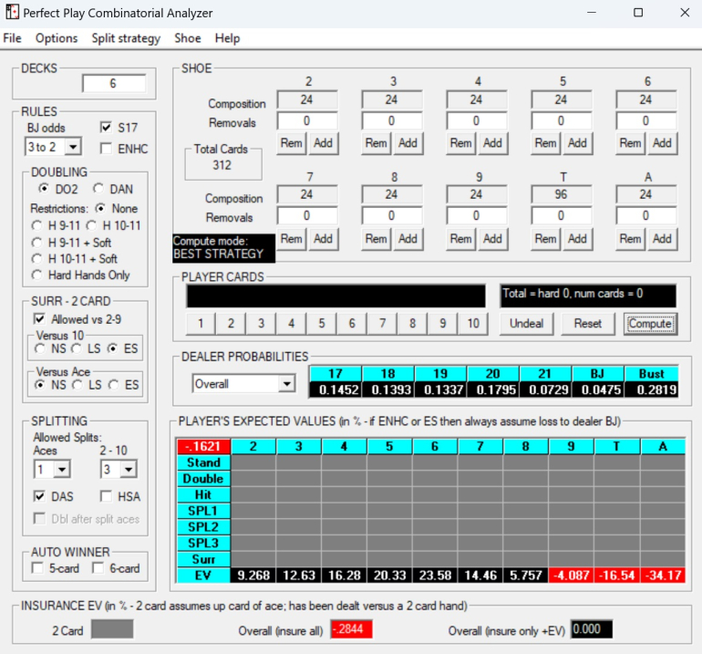Image resolution: width=702 pixels, height=654 pixels.
Task: Enable the ENHC rule checkbox
Action: tap(106, 149)
